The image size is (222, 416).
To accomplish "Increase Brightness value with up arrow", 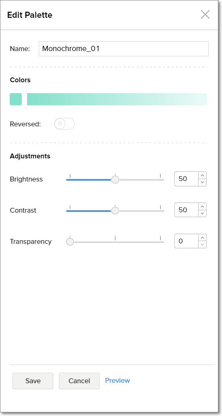I will tap(203, 175).
